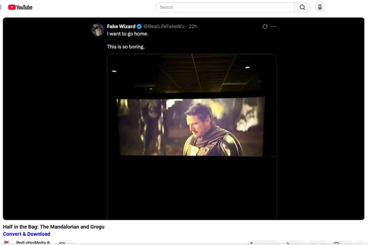This screenshot has height=245, width=368.
Task: Open the RedLetterMedia channel name
Action: 31,243
